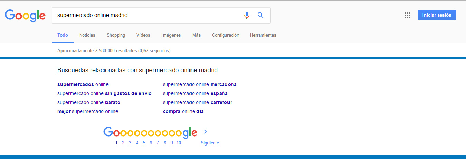Open 'compra online dia' related search
The height and width of the screenshot is (159, 466).
(x=183, y=111)
